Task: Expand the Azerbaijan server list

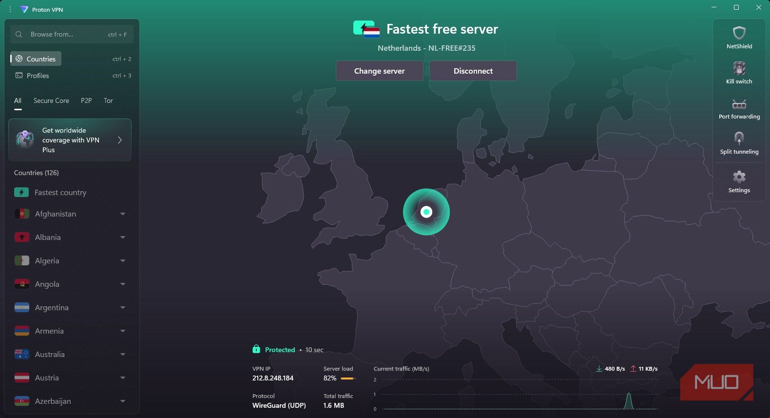Action: [123, 401]
